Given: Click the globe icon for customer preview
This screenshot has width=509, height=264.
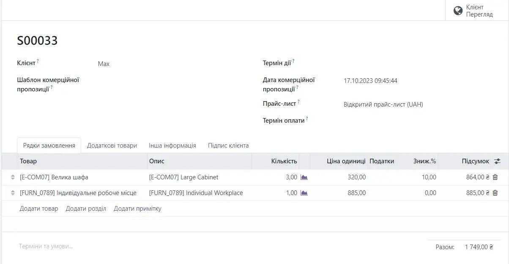Looking at the screenshot, I should coord(458,11).
